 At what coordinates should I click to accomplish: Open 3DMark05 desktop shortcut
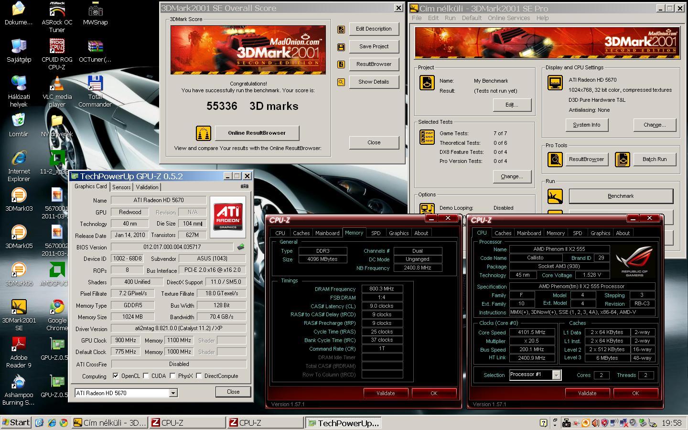19,237
